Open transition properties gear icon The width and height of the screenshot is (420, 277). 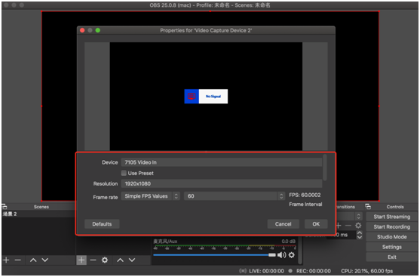[x=358, y=225]
